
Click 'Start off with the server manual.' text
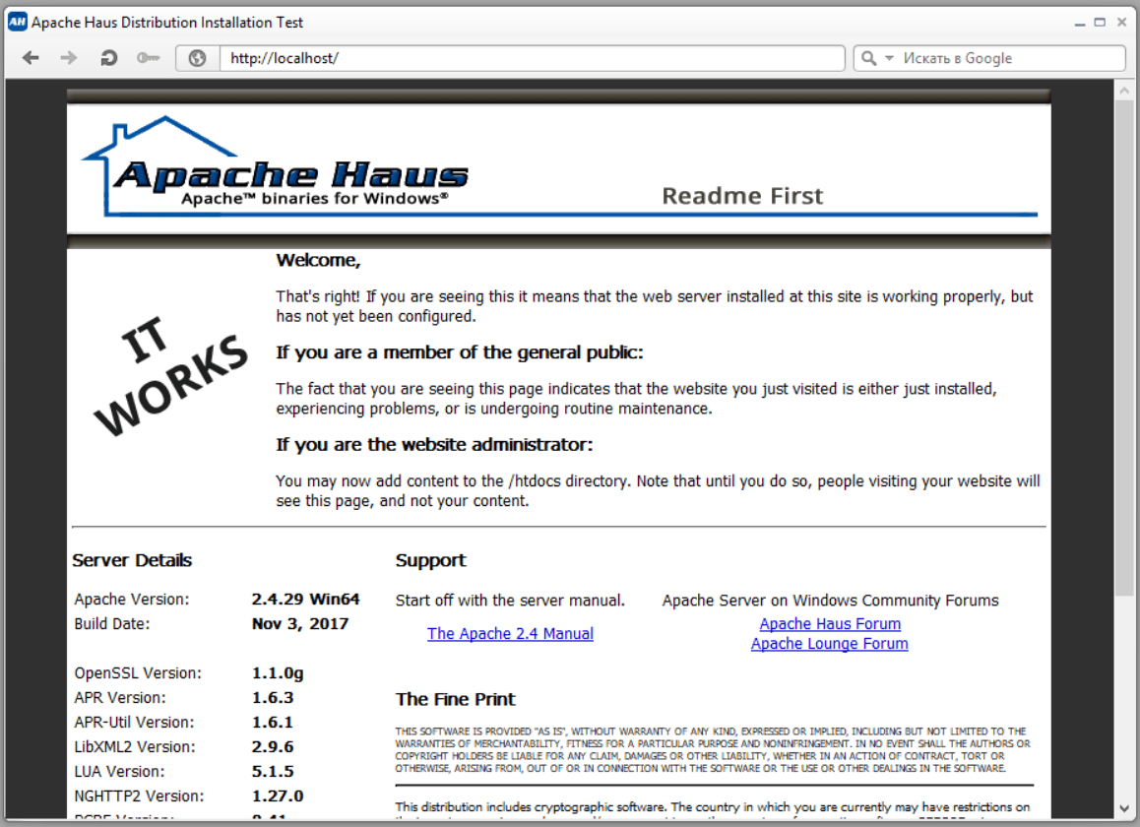pyautogui.click(x=510, y=601)
